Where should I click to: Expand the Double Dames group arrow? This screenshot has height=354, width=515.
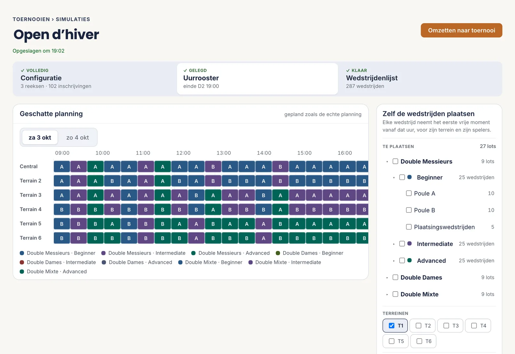[387, 277]
